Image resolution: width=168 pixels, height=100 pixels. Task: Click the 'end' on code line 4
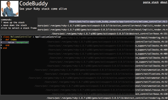[7, 45]
